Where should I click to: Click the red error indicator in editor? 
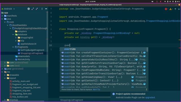(x=166, y=9)
